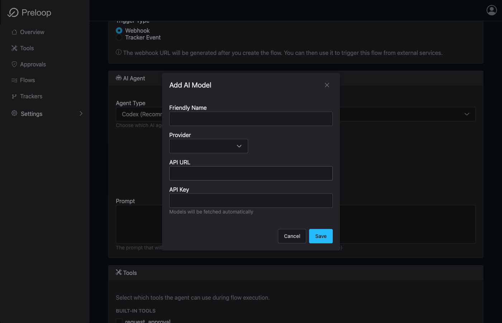Click the Tools section wrench icon
This screenshot has width=502, height=323.
click(119, 272)
